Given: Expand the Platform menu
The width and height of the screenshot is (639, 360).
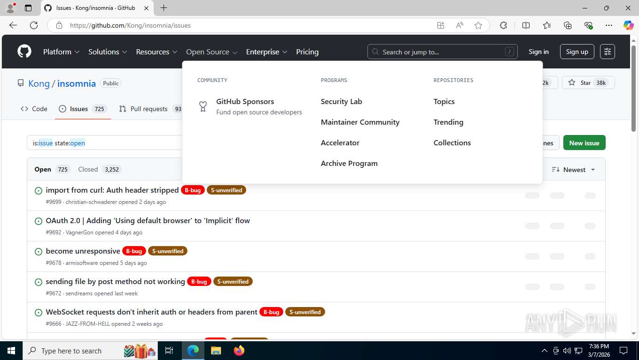Looking at the screenshot, I should point(62,52).
